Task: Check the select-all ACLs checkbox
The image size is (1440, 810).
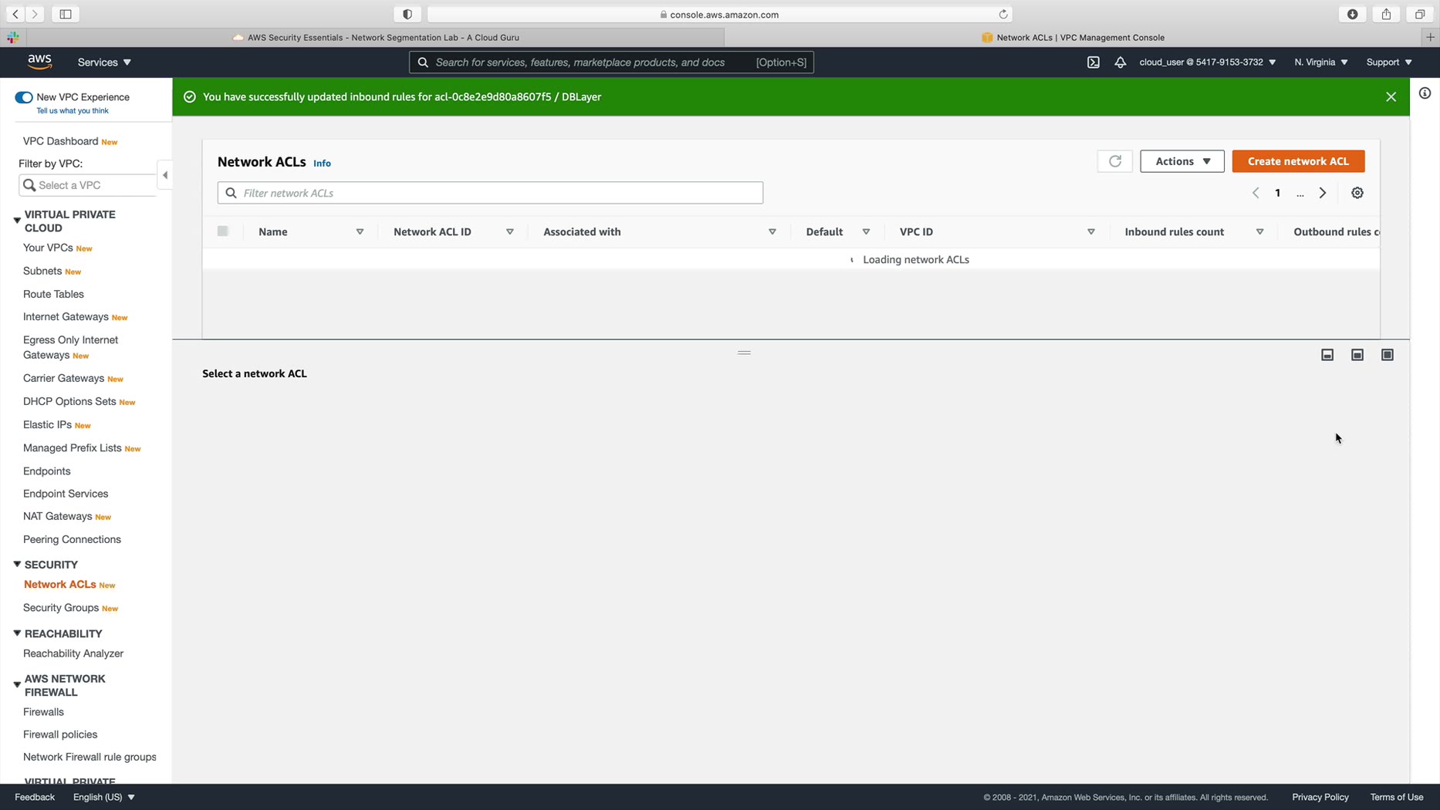Action: click(222, 231)
